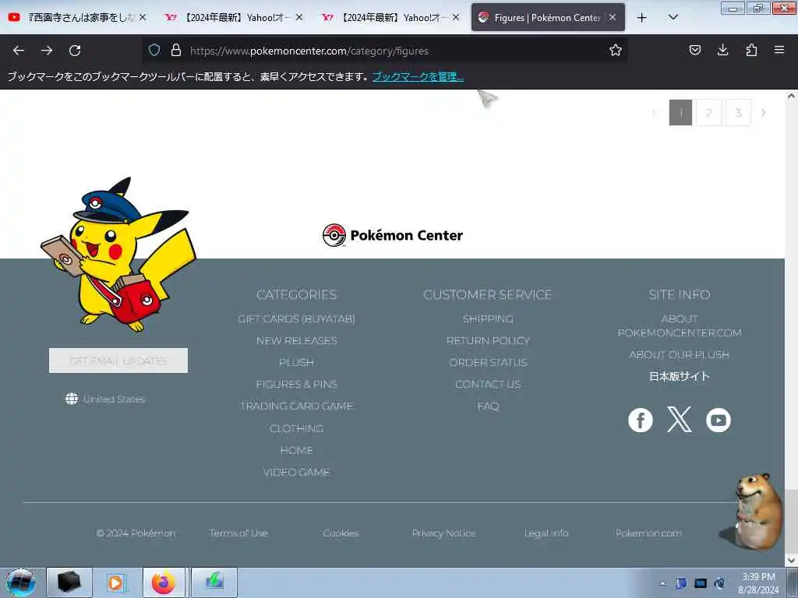Open the Firefox hamburger menu

(779, 50)
